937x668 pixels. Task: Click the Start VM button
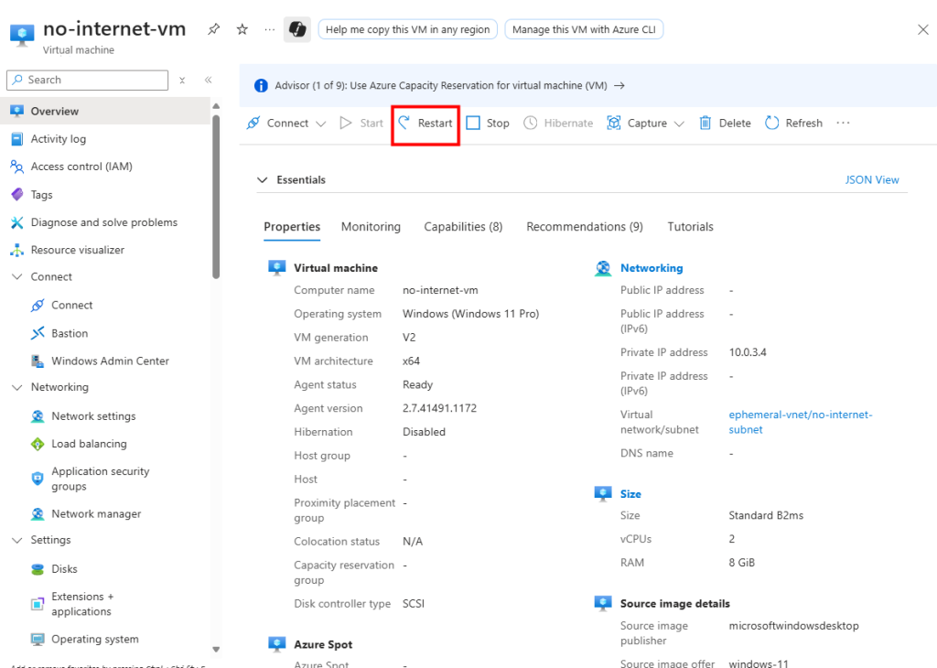[361, 124]
